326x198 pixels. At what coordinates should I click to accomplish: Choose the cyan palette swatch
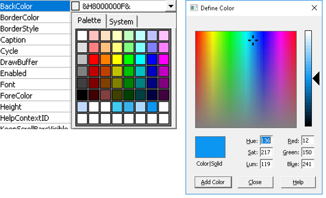[140, 59]
